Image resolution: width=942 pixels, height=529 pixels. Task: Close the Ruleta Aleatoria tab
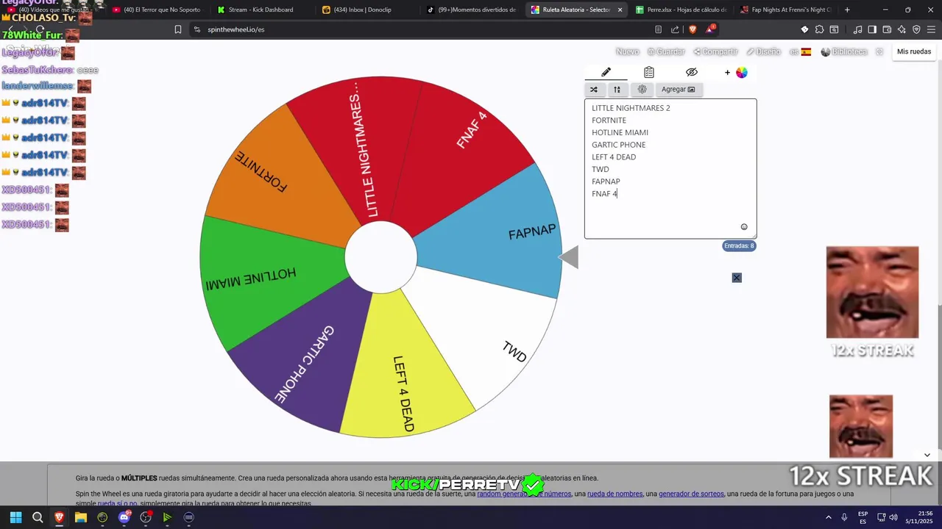click(x=620, y=10)
